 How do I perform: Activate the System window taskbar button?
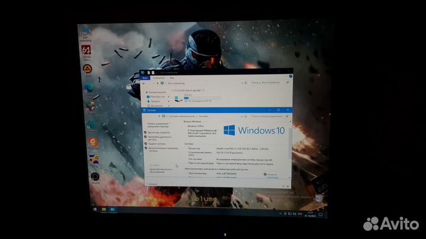pos(113,209)
